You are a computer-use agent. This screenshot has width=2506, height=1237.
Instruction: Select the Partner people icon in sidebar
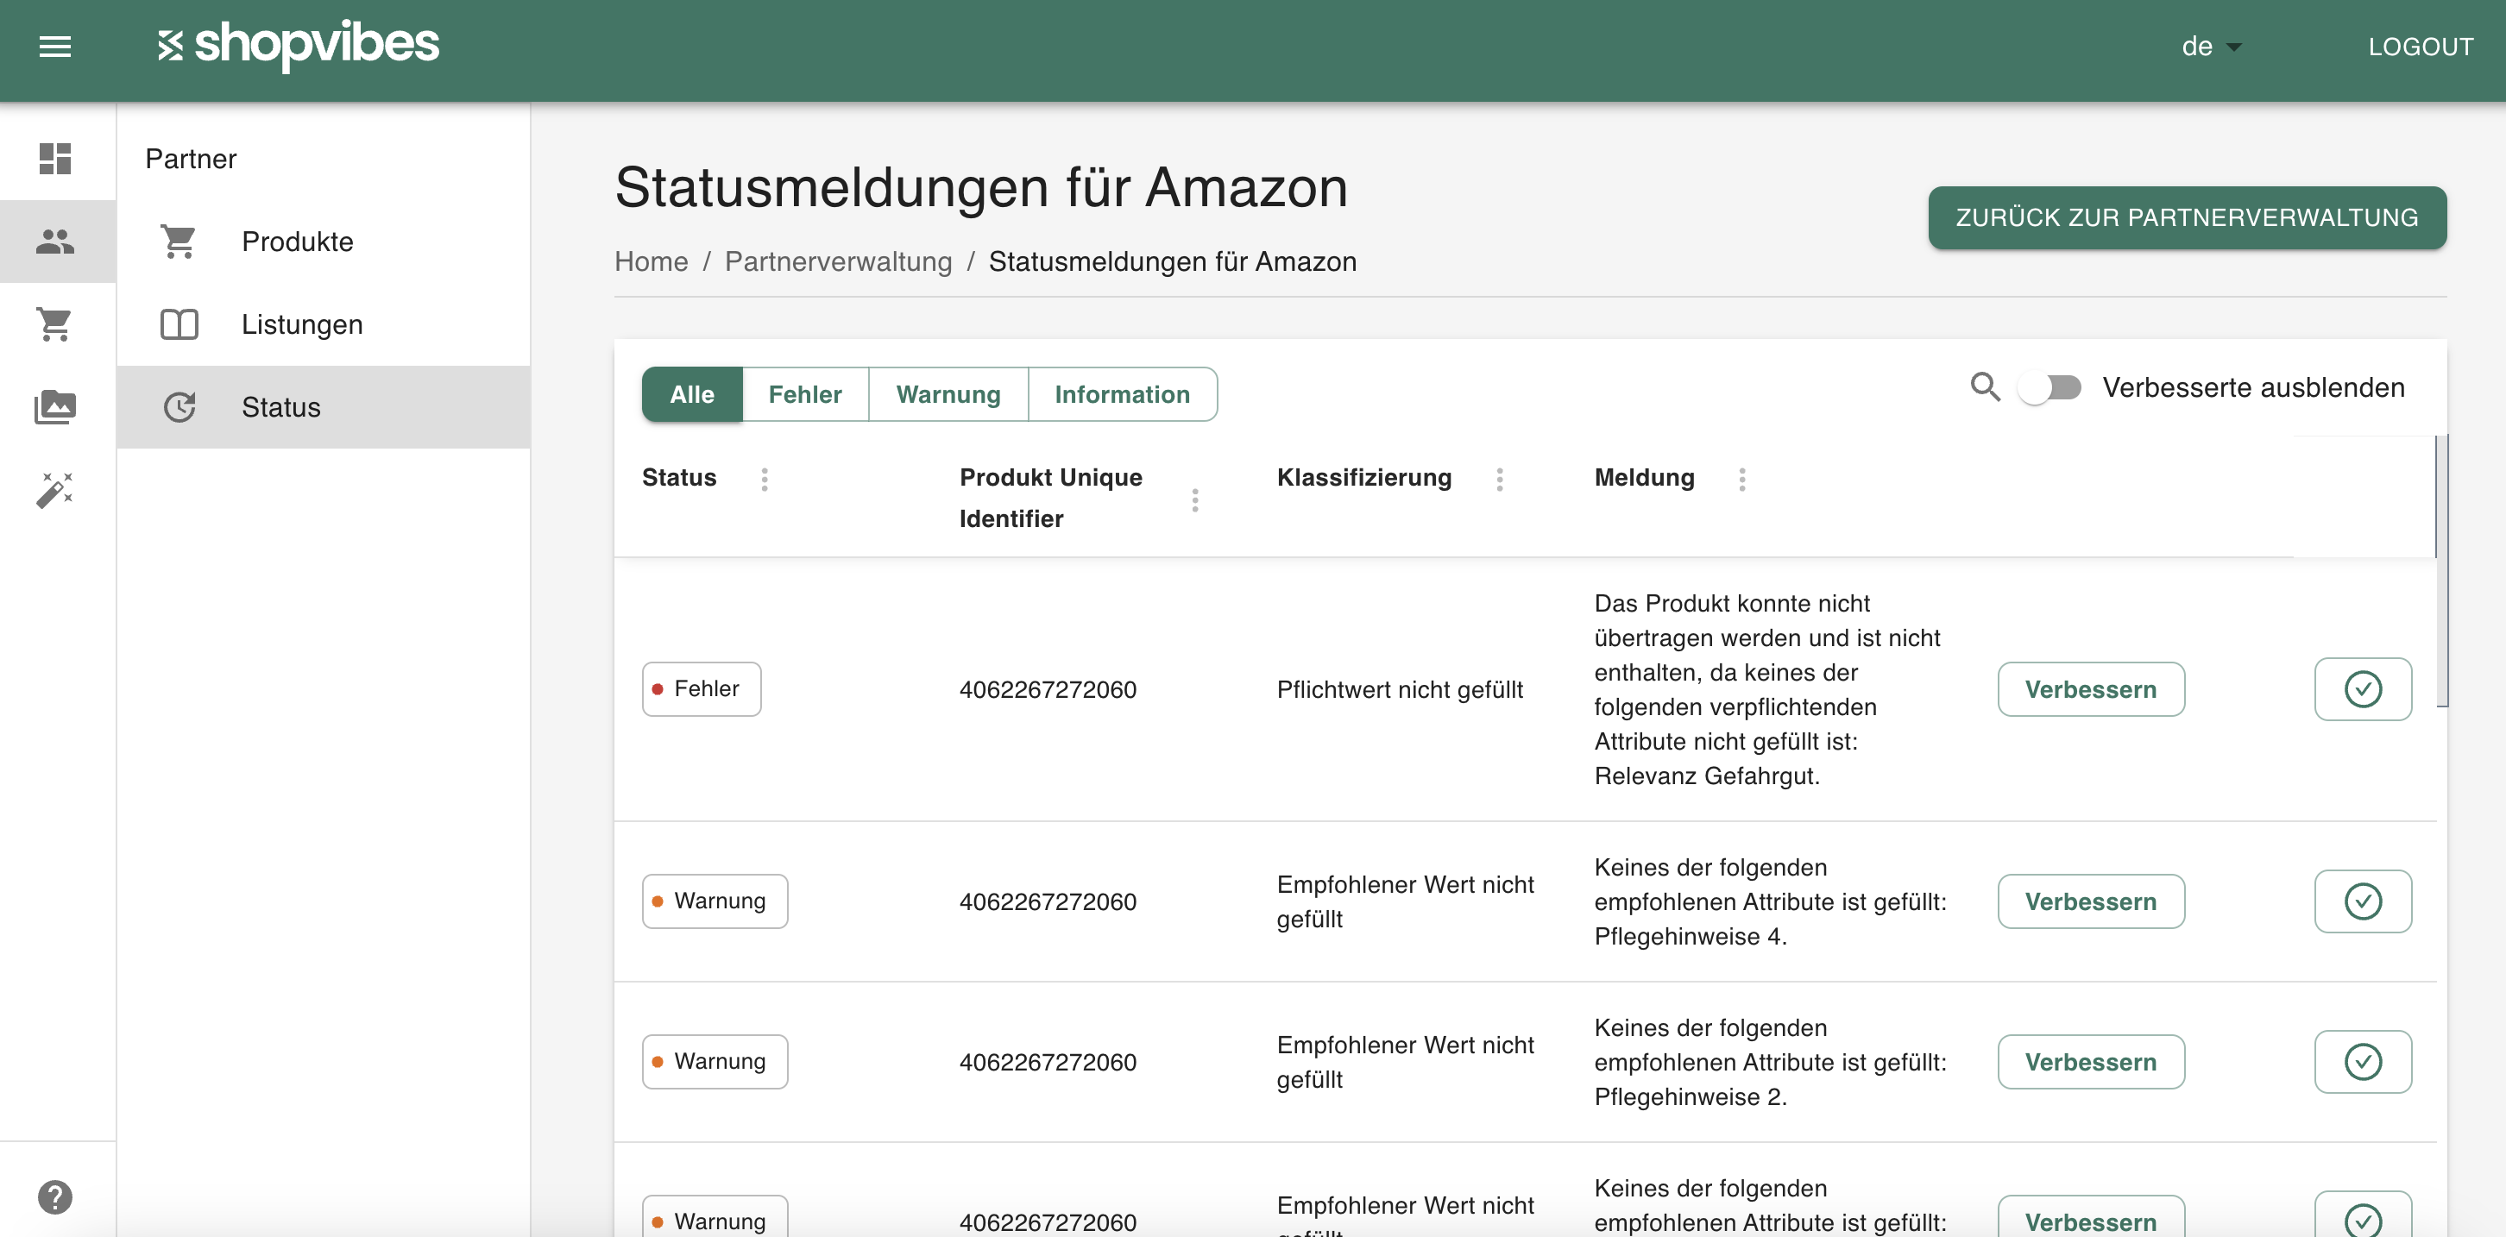tap(55, 242)
